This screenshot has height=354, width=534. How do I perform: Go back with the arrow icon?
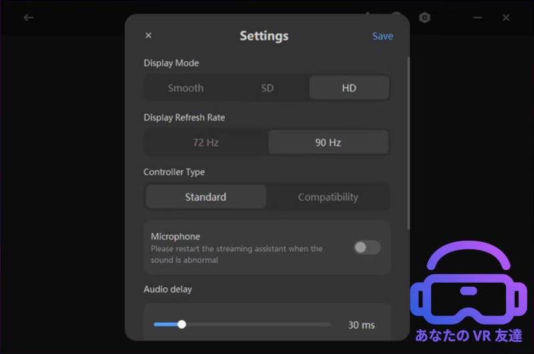[x=29, y=17]
